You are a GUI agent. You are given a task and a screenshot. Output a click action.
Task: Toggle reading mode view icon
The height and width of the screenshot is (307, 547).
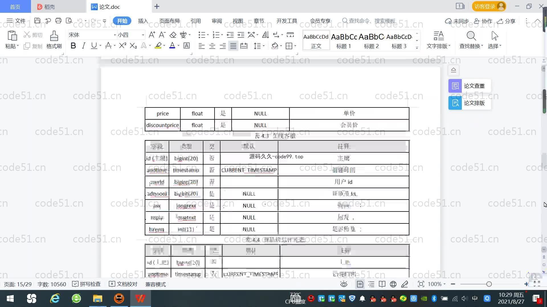pyautogui.click(x=382, y=284)
